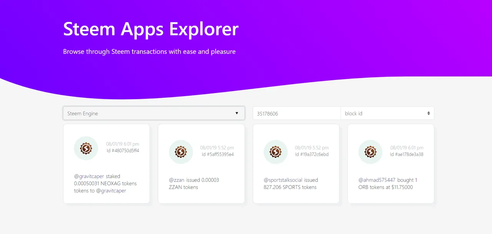Screen dimensions: 492x234
Task: Click timestamp 08/01/19 5:52 pm in zzan card
Action: click(217, 148)
